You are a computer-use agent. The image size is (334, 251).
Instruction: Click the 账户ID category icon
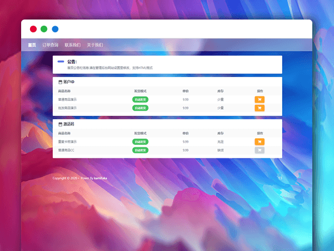(60, 82)
